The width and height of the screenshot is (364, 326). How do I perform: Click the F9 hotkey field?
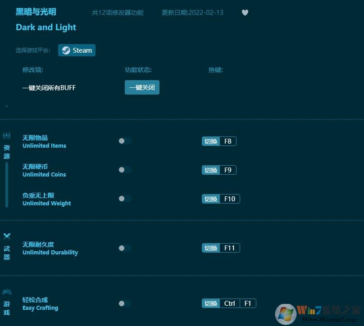(x=228, y=170)
